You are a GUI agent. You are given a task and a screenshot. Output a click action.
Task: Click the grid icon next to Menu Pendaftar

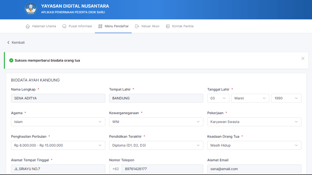click(x=100, y=26)
